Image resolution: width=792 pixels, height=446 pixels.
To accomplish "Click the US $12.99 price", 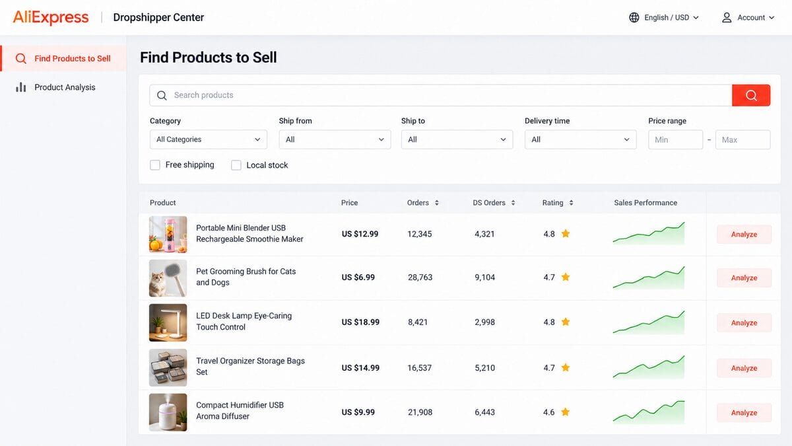I will pyautogui.click(x=360, y=234).
